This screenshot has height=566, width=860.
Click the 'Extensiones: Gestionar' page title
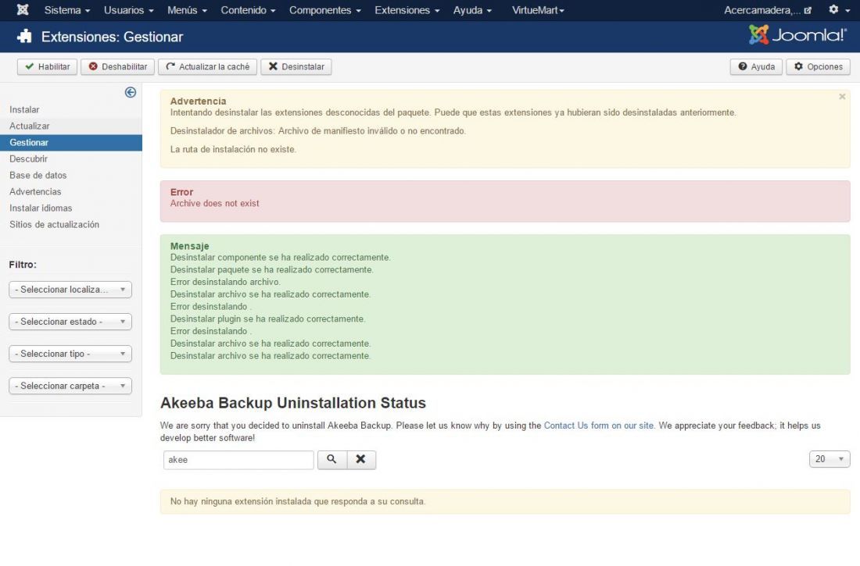tap(113, 37)
